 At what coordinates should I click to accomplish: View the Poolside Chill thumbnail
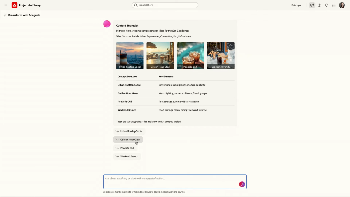190,55
